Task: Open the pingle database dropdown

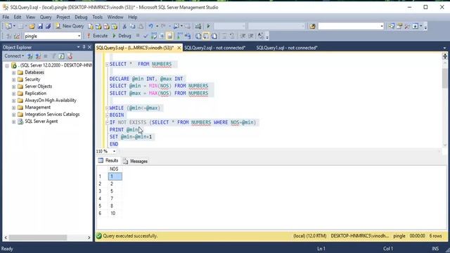Action: coord(79,36)
